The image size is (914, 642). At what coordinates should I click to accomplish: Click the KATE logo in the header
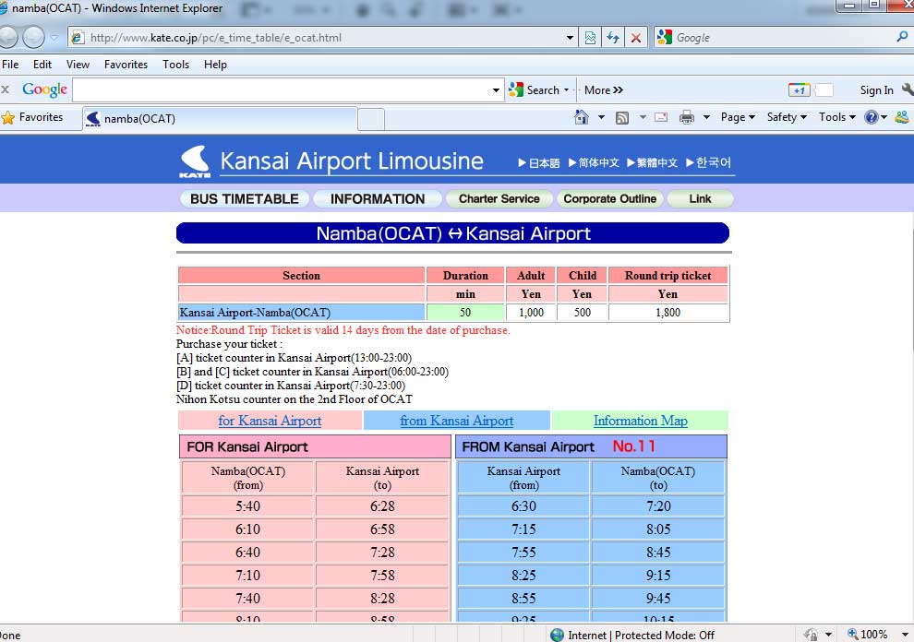(195, 161)
